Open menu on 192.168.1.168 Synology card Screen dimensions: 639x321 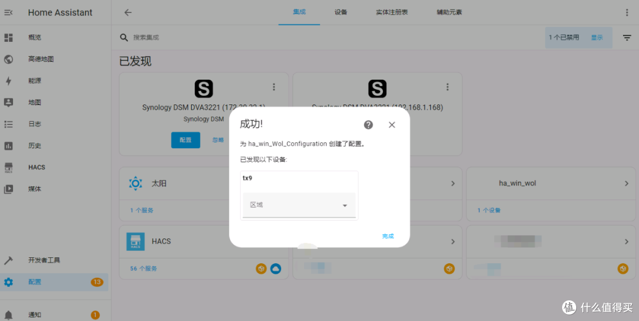447,87
